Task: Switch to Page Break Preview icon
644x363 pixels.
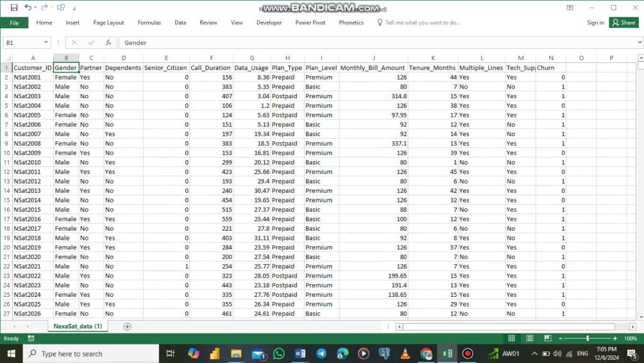Action: pyautogui.click(x=547, y=339)
